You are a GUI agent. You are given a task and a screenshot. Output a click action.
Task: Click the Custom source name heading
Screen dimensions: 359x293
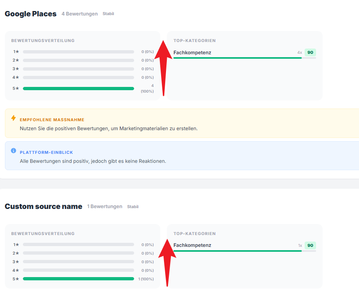click(43, 206)
